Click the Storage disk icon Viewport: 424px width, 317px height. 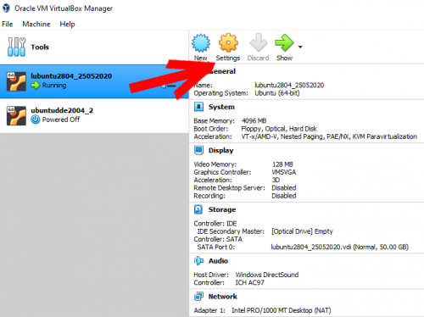pyautogui.click(x=198, y=209)
